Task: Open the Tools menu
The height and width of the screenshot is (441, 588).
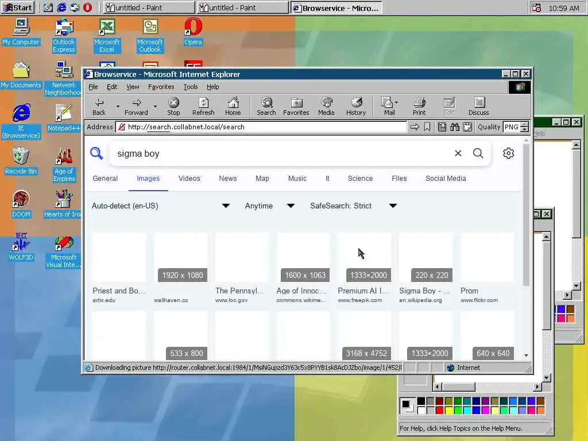Action: point(191,87)
